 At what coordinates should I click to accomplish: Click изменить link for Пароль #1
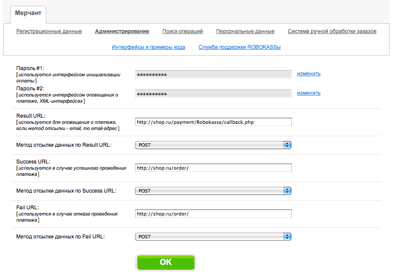coord(309,74)
